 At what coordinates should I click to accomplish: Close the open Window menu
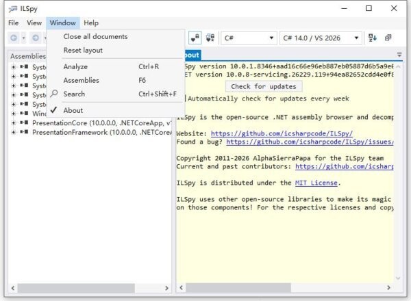click(63, 23)
